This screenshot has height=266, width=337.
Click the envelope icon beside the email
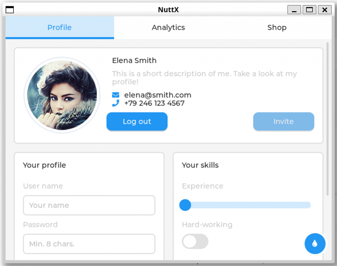point(116,95)
